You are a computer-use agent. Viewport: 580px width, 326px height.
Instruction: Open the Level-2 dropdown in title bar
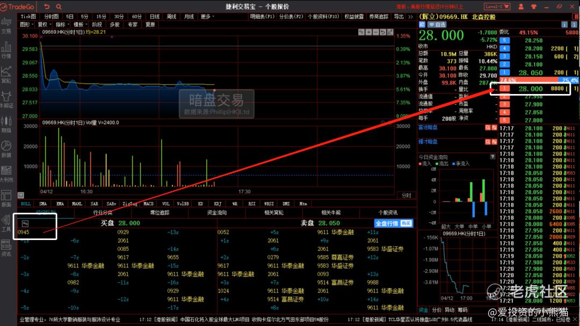click(x=497, y=6)
